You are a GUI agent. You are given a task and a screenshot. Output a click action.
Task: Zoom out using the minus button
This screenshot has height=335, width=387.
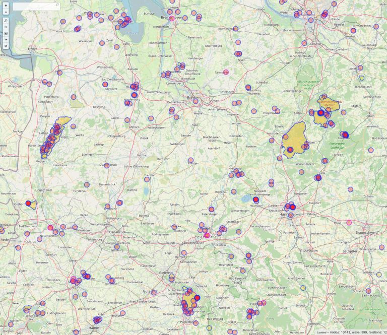click(5, 11)
